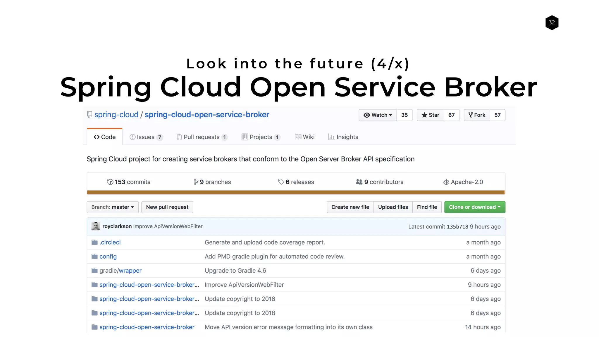The height and width of the screenshot is (337, 599).
Task: Click the commits history clock icon
Action: point(110,182)
